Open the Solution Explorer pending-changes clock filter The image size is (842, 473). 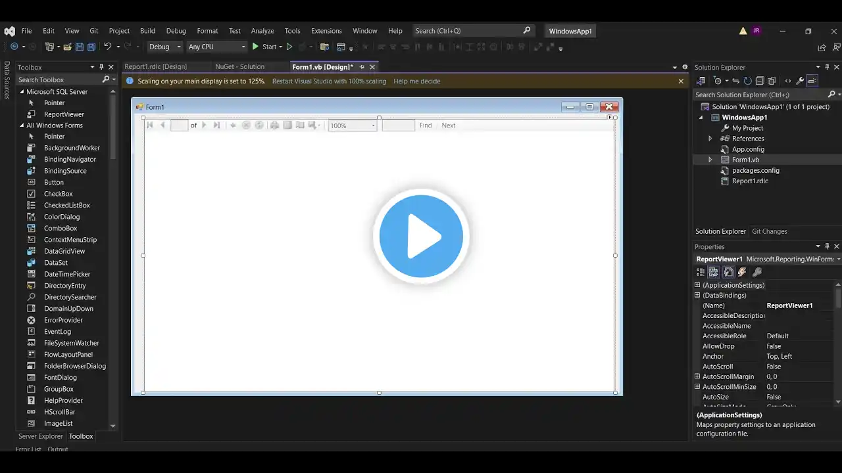718,81
